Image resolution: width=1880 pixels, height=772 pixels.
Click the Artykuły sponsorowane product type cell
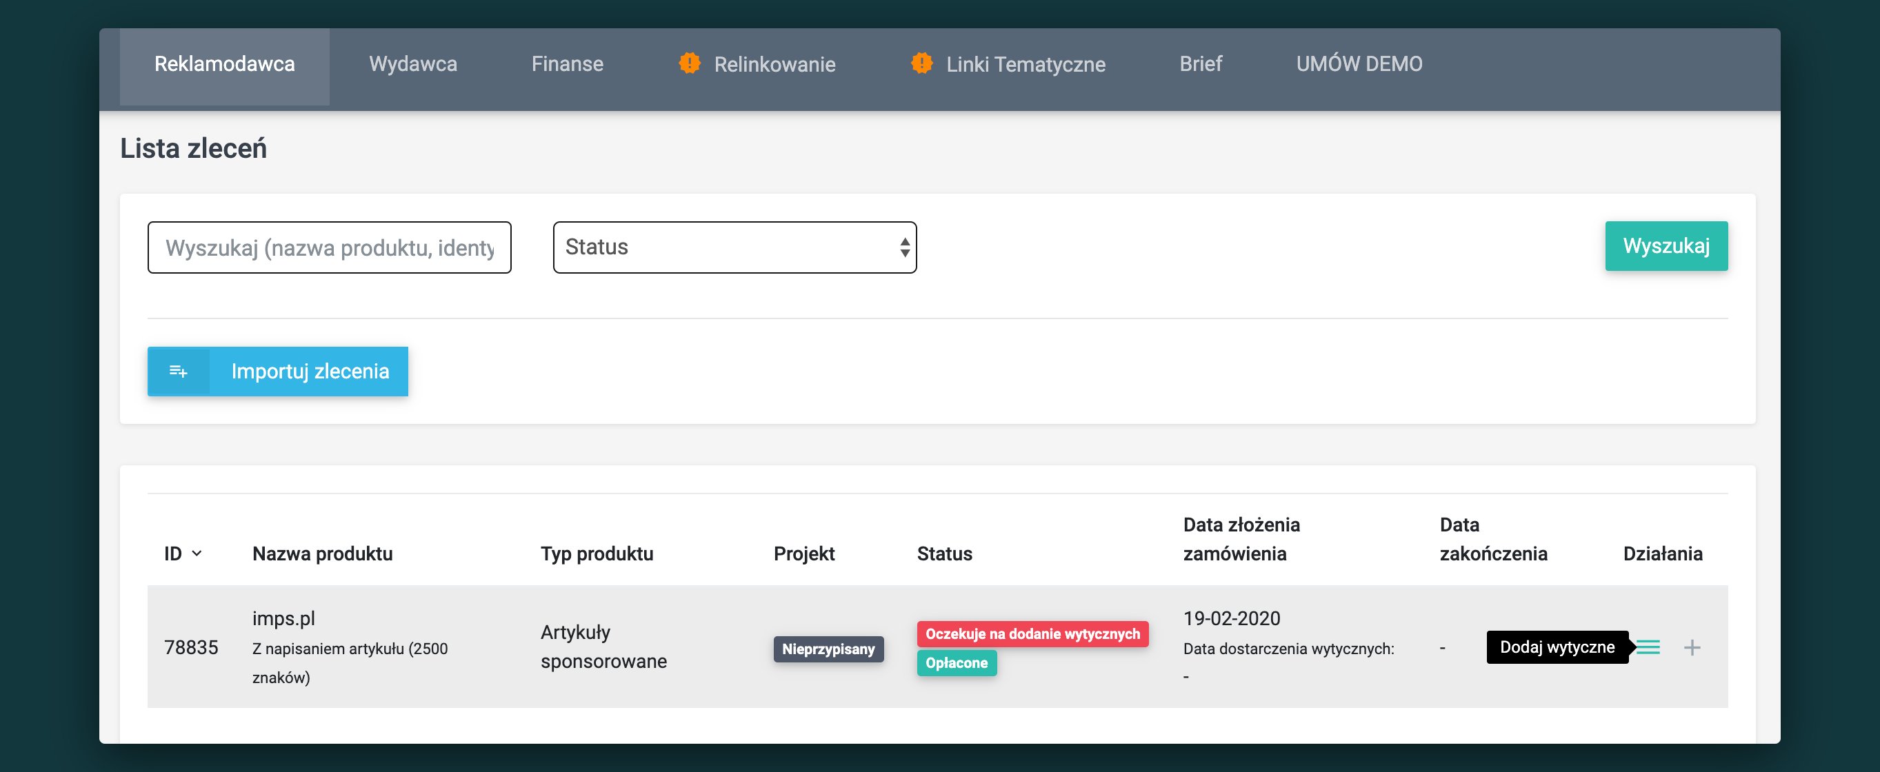[603, 647]
